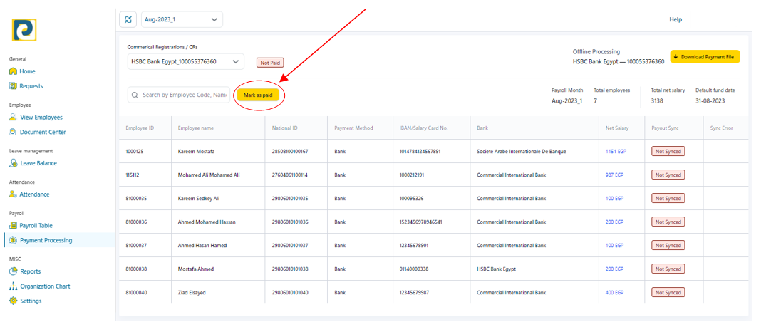Click the company logo at top left

coord(24,29)
